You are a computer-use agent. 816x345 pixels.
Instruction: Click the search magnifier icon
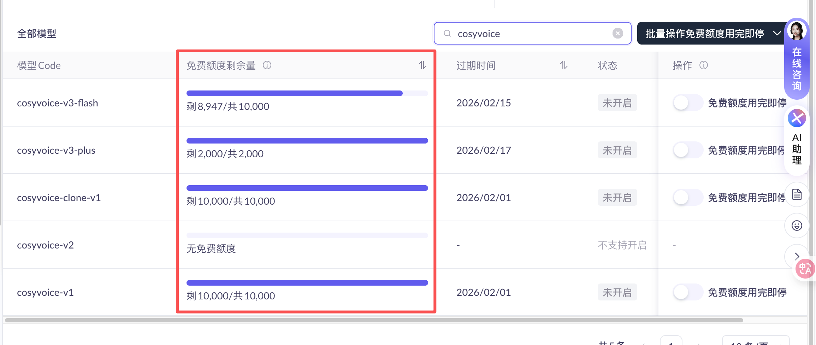click(x=447, y=33)
